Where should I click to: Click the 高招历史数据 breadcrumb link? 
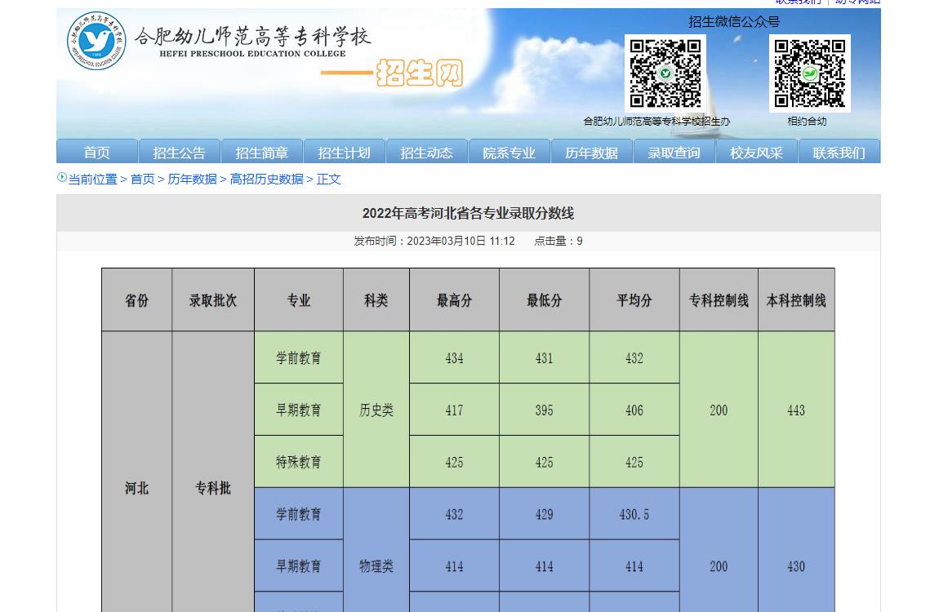(x=266, y=179)
